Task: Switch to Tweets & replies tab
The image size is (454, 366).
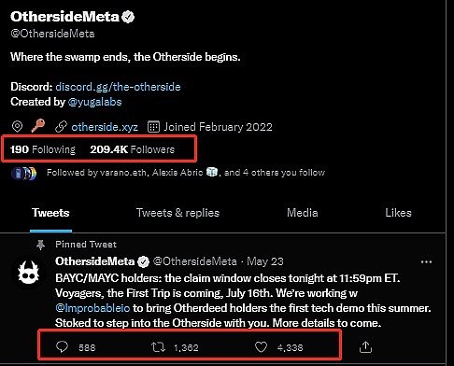Action: 177,213
